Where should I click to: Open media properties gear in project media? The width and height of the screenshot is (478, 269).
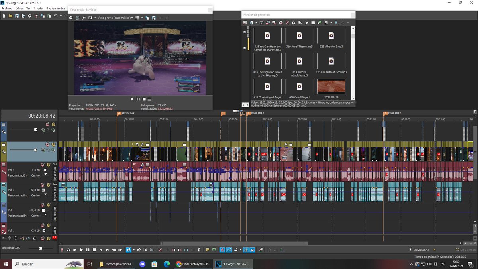pyautogui.click(x=294, y=23)
